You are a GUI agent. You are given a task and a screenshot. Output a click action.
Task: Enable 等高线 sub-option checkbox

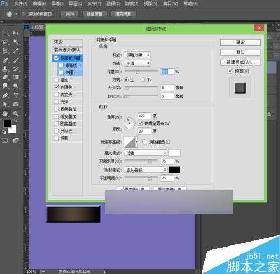pos(61,65)
